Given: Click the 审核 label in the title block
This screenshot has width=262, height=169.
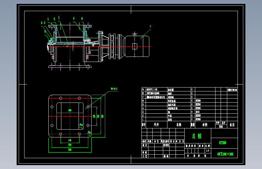Looking at the screenshot, I should tap(145, 152).
